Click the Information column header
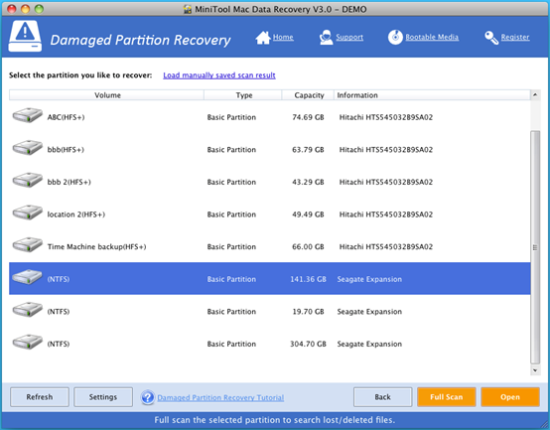Viewport: 550px width, 430px height. click(x=432, y=95)
